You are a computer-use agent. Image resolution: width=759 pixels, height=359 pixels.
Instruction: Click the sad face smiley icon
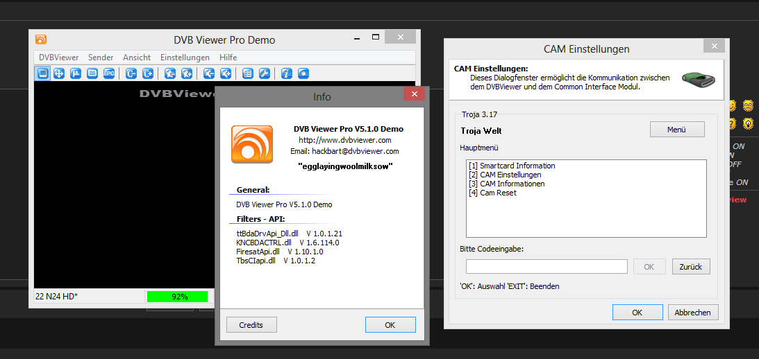point(749,105)
